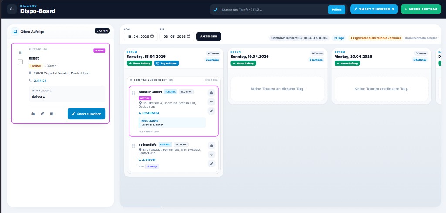446x213 pixels.
Task: Click the 21 Tage badge
Action: [x=339, y=38]
